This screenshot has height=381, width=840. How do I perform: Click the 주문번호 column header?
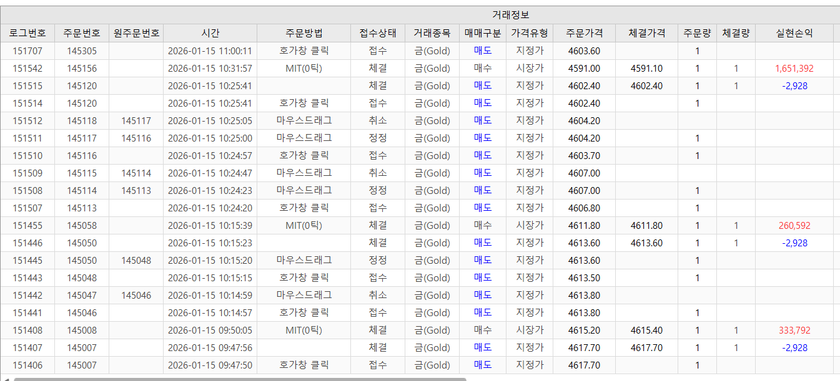pyautogui.click(x=82, y=33)
